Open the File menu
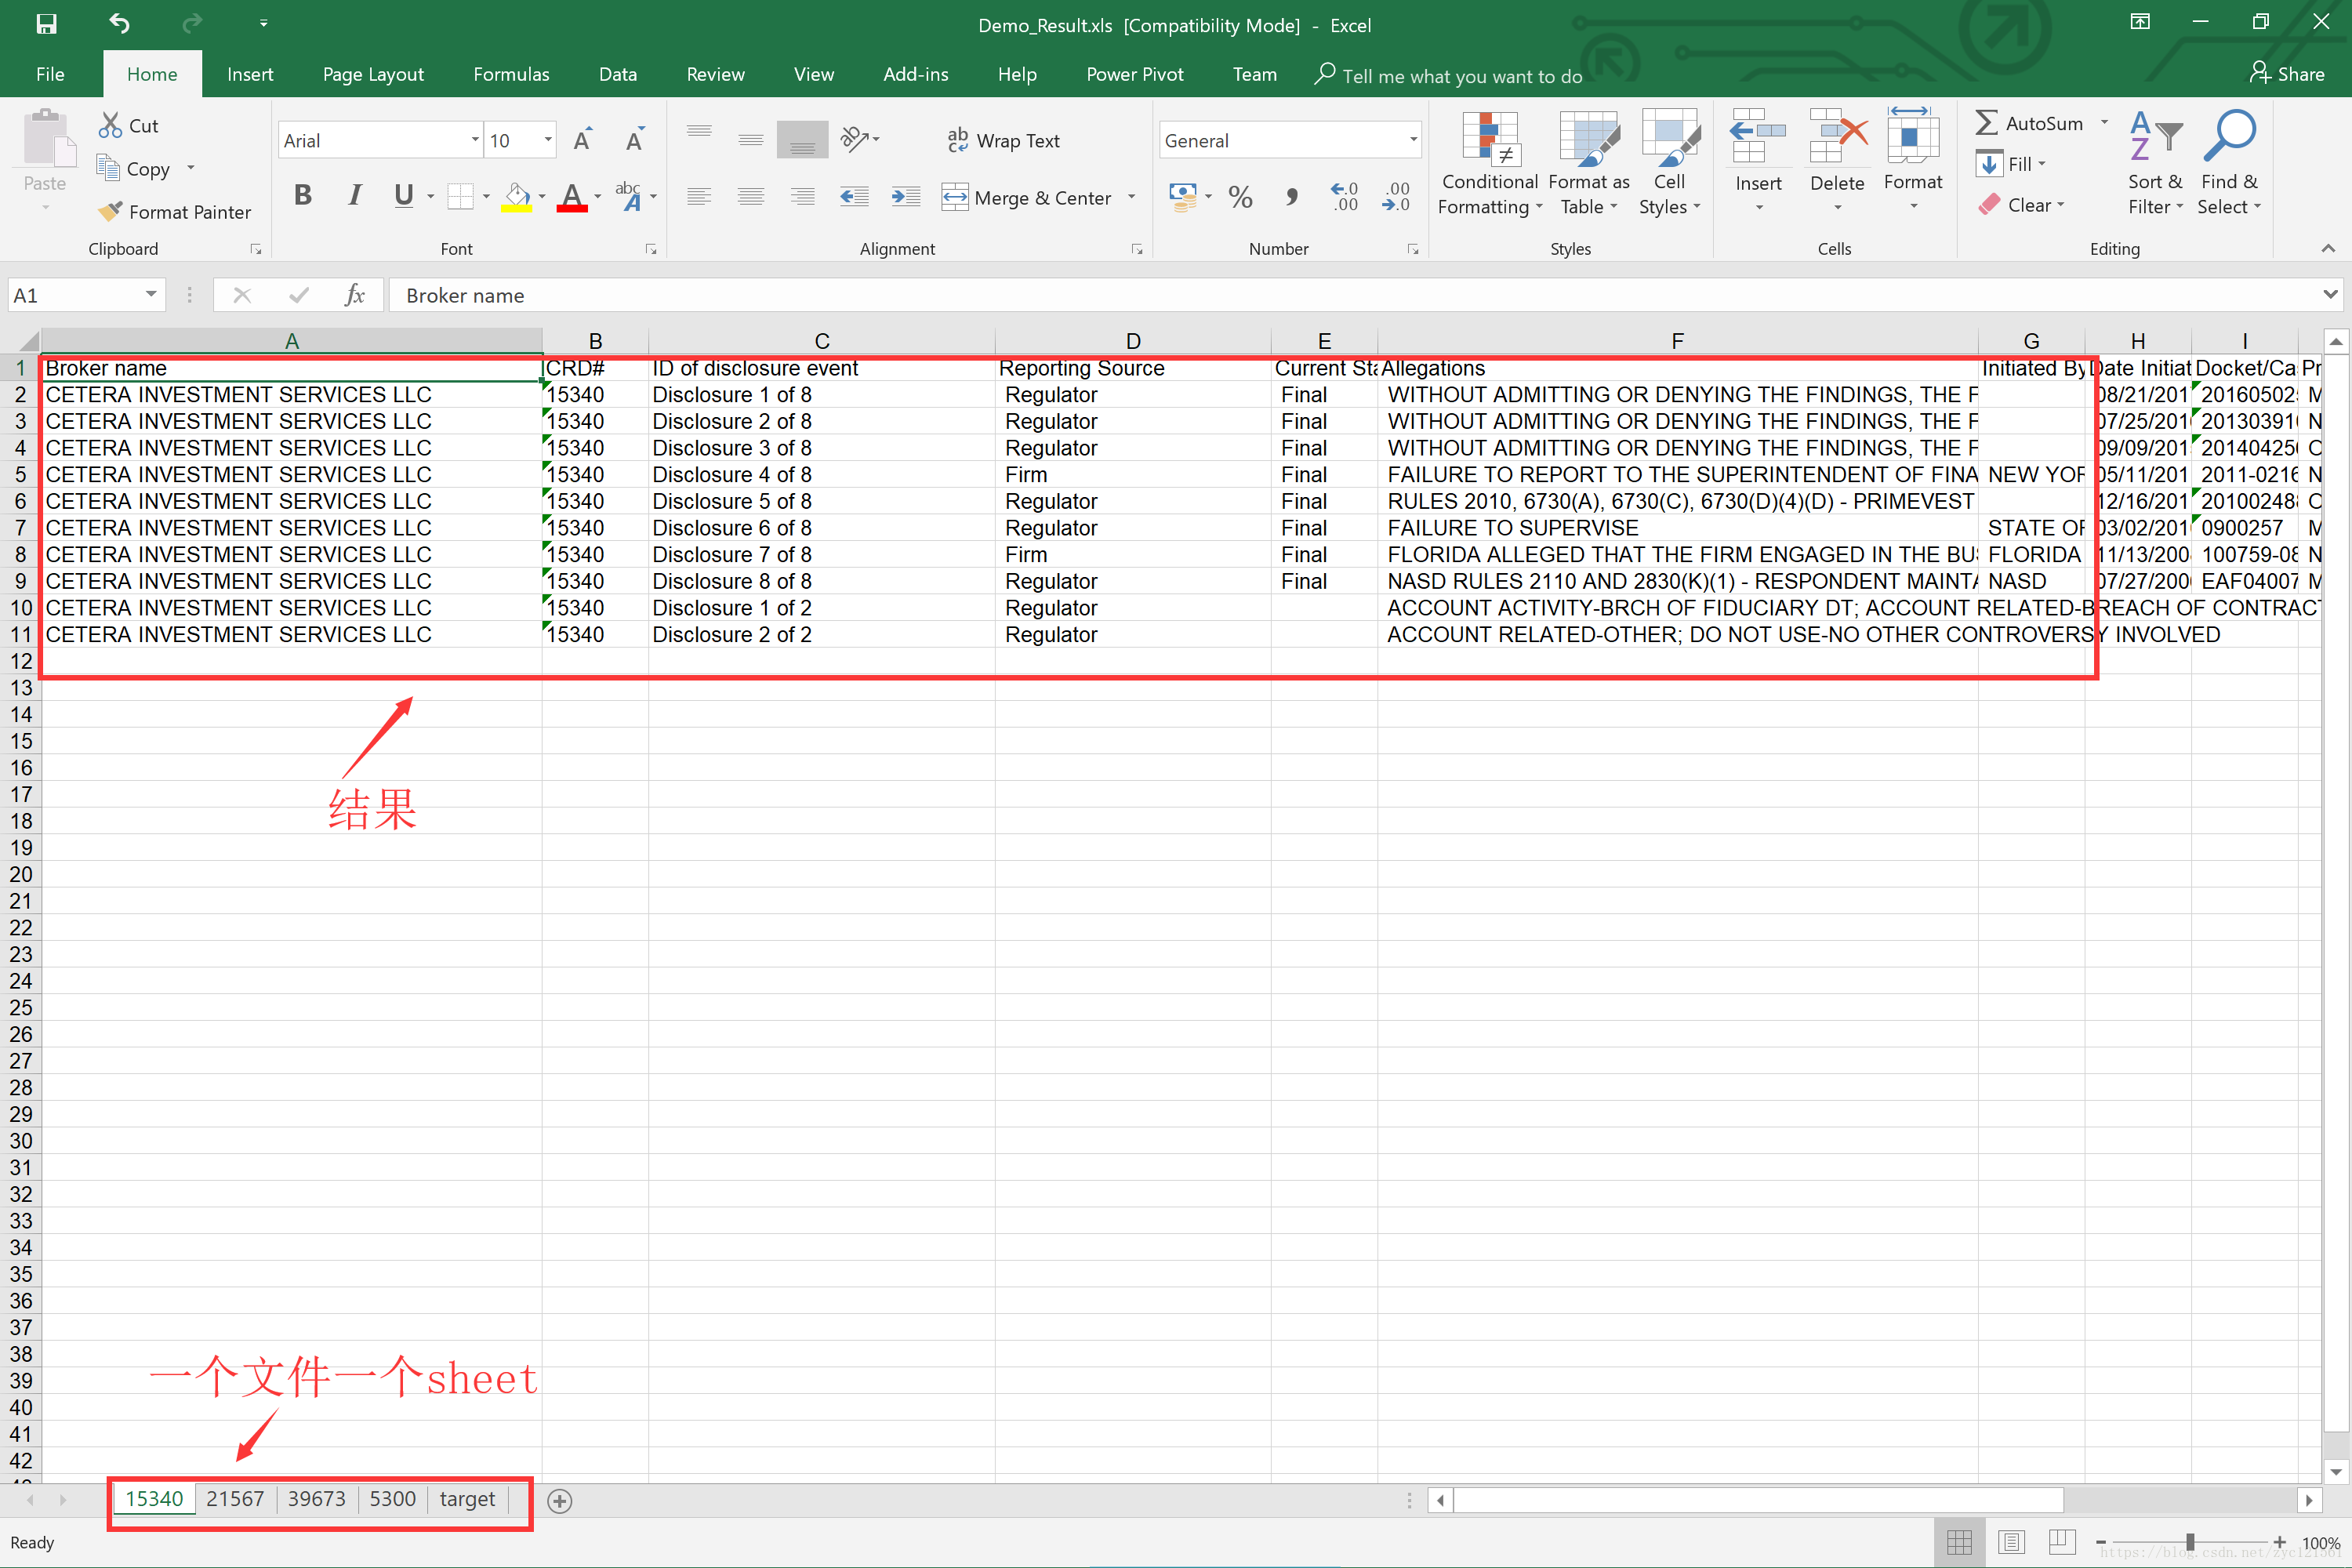 point(50,74)
